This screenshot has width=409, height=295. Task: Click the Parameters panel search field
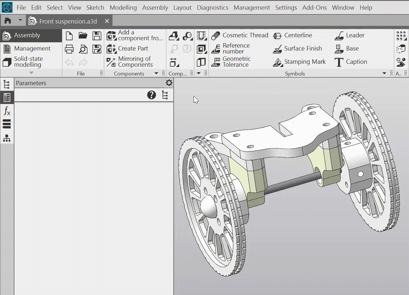79,95
